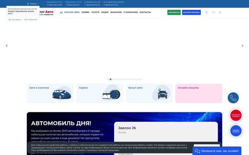
Task: Show the previous banner slide arrow
Action: coord(7,45)
